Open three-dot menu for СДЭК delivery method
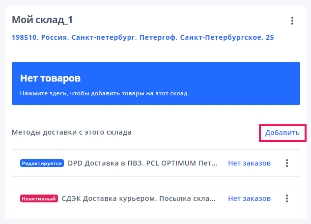The height and width of the screenshot is (224, 311). point(287,198)
